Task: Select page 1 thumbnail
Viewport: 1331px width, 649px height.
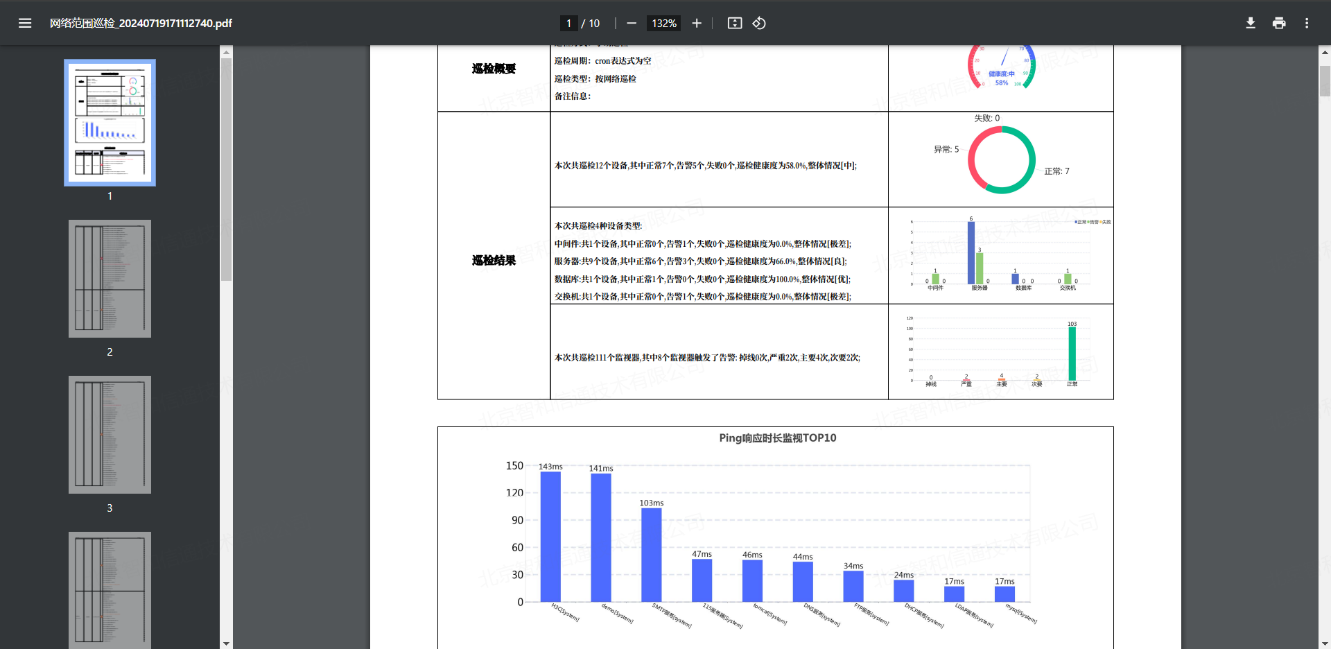Action: [110, 123]
